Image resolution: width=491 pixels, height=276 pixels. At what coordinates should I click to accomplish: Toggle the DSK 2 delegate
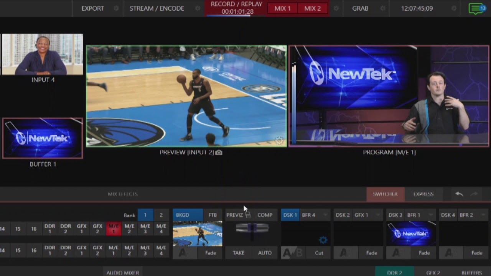coord(343,215)
